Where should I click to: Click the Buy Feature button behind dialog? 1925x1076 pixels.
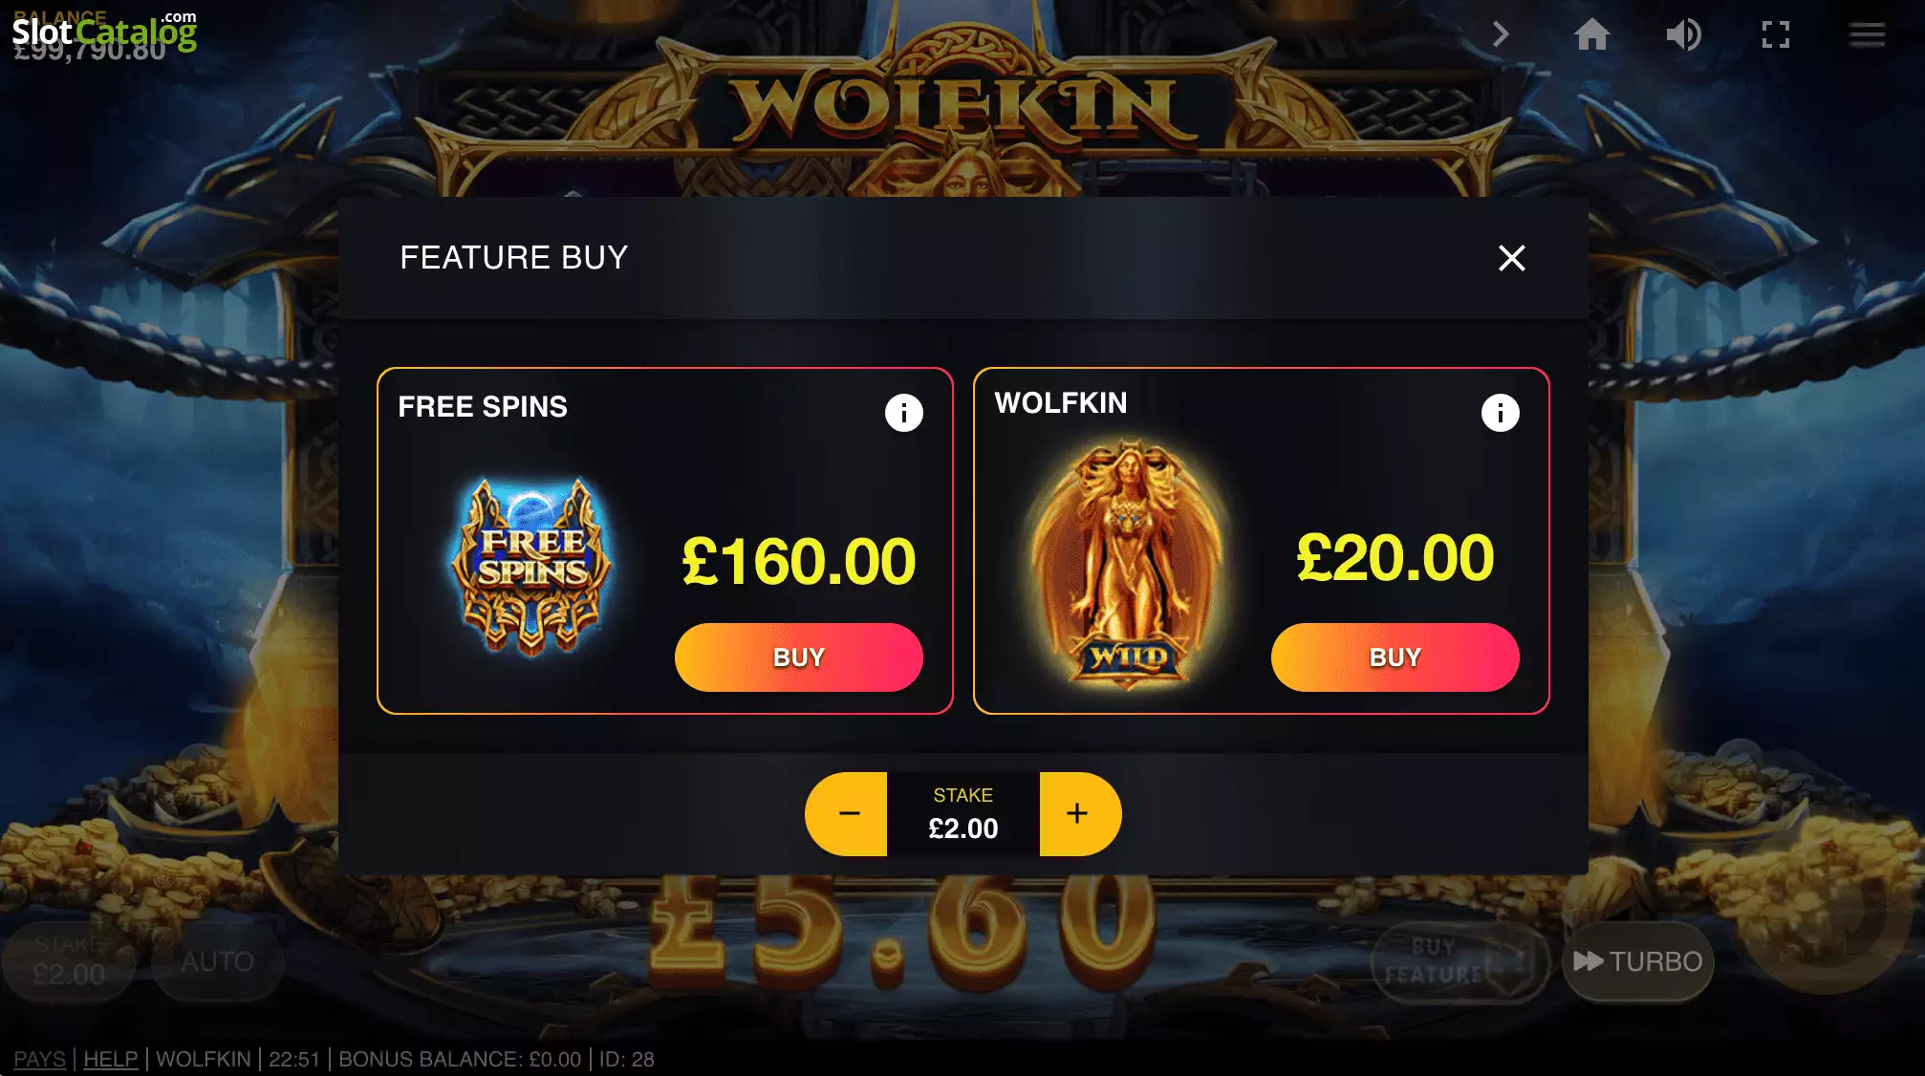(x=1460, y=961)
